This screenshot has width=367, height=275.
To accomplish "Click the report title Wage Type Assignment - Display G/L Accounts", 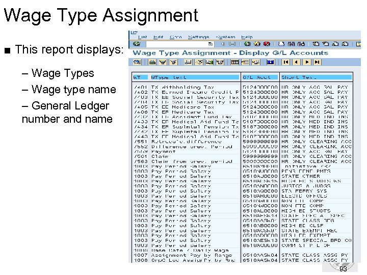I will click(x=230, y=53).
